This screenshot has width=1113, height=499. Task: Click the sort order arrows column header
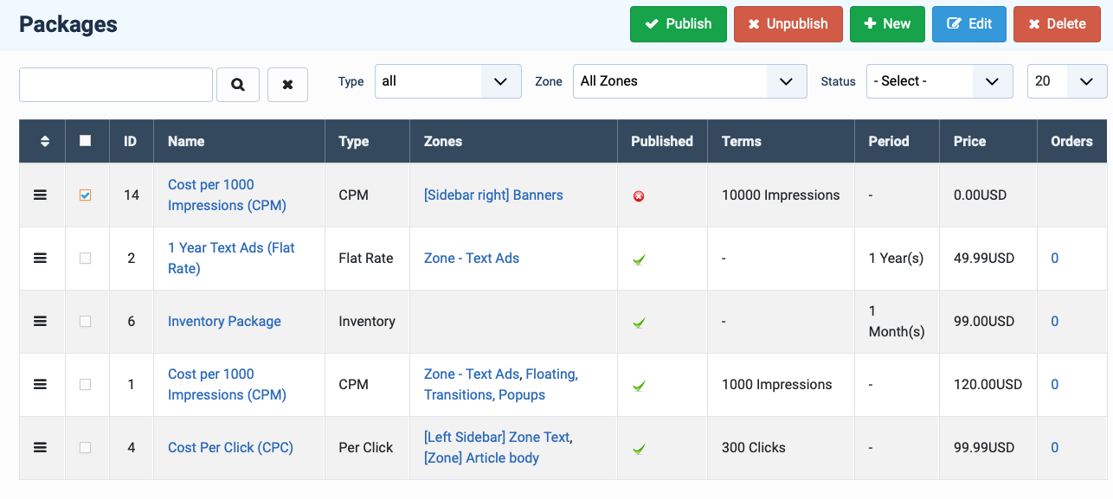tap(45, 141)
